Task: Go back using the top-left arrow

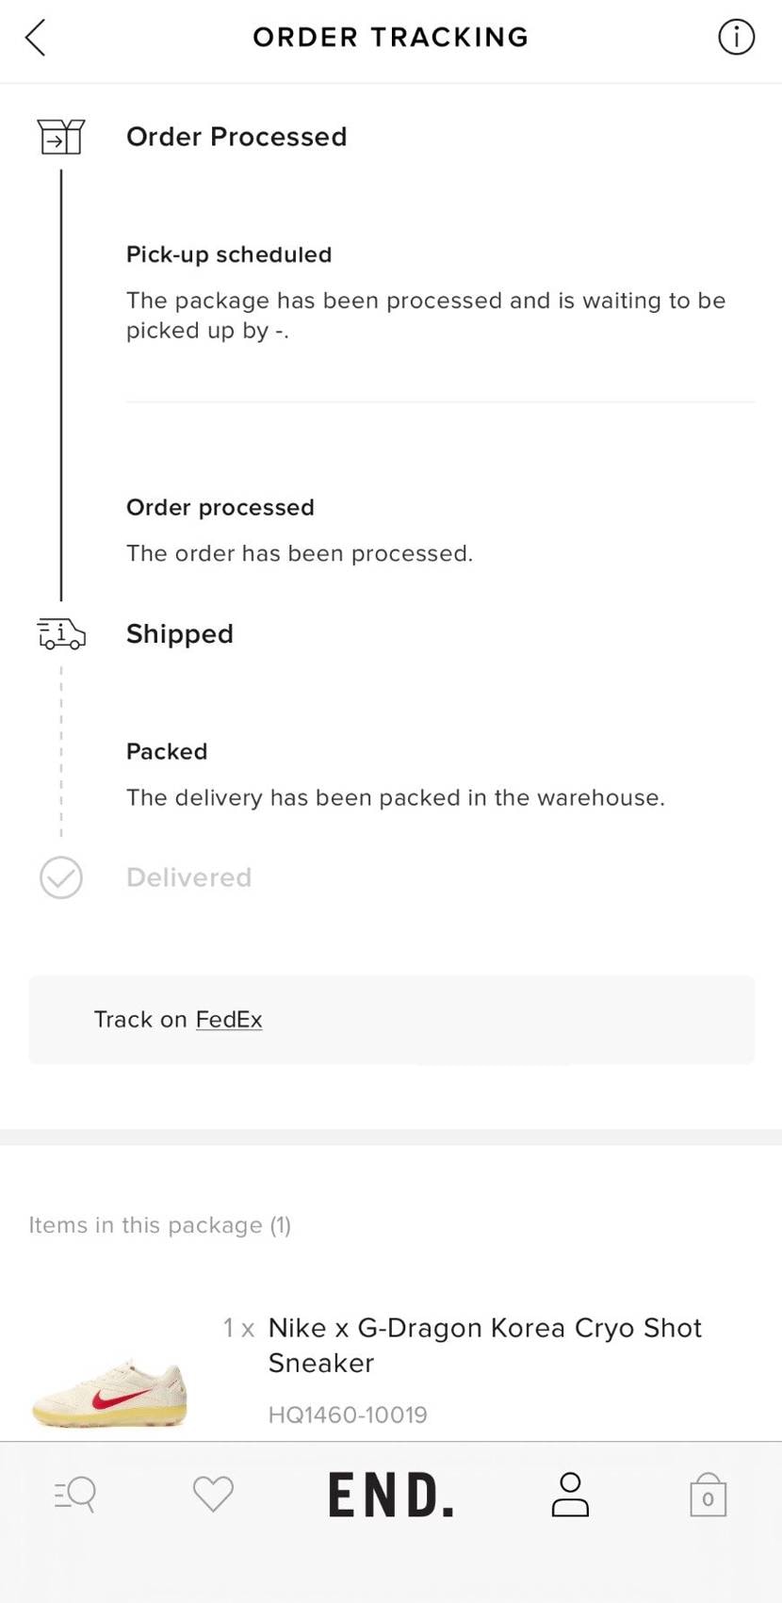Action: [x=35, y=38]
